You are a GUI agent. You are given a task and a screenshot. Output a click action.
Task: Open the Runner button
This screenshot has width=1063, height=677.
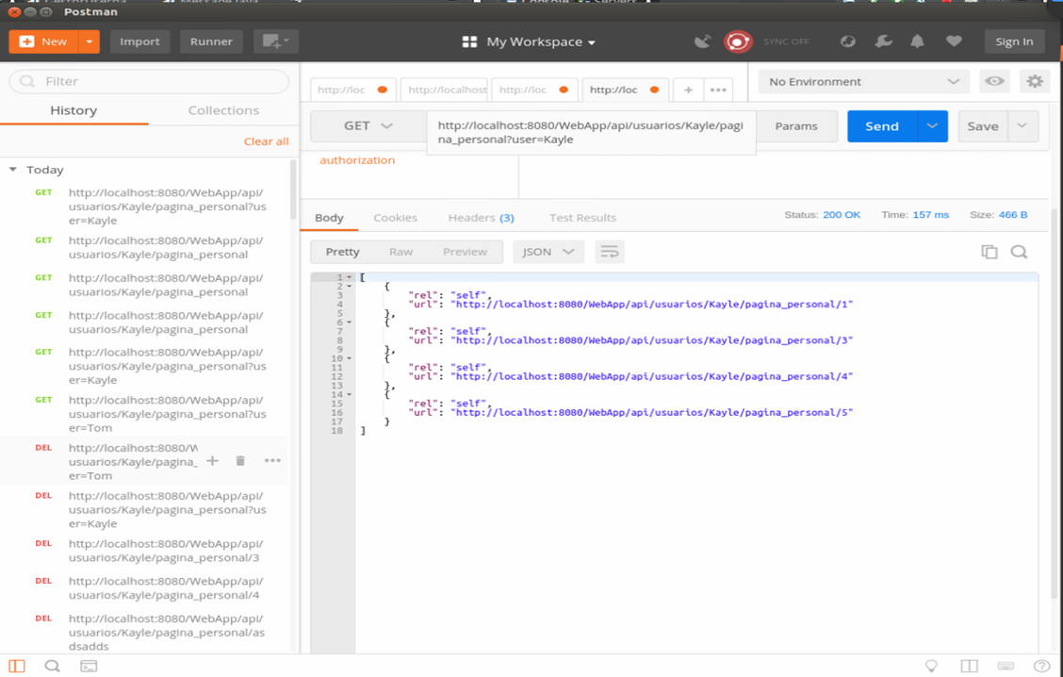(211, 41)
